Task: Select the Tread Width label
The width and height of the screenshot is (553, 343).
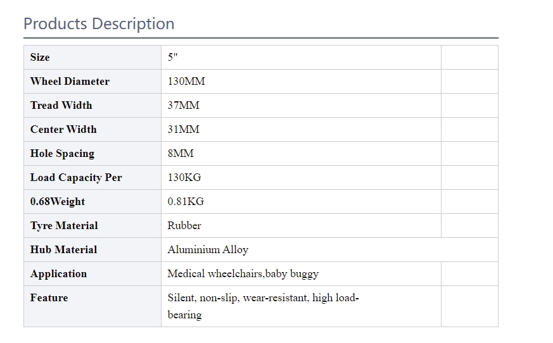Action: [61, 106]
